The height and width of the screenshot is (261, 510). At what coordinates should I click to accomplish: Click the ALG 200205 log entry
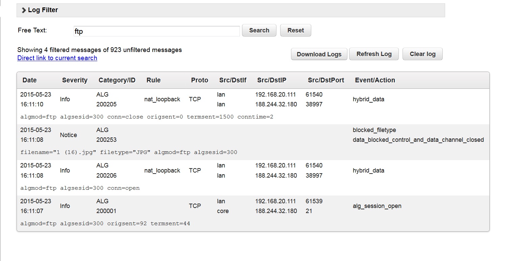point(106,100)
